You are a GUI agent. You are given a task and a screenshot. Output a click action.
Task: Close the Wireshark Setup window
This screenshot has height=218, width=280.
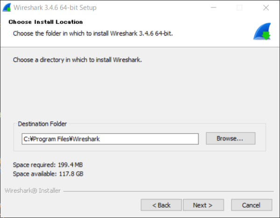point(266,7)
